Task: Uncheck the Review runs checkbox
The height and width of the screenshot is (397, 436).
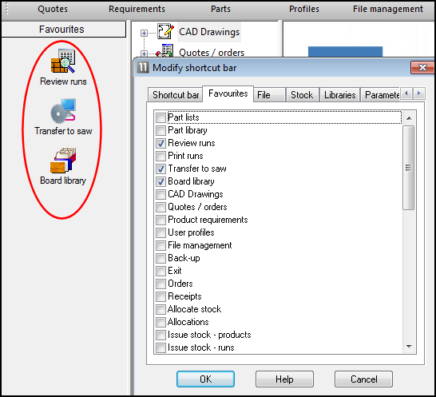Action: click(161, 143)
